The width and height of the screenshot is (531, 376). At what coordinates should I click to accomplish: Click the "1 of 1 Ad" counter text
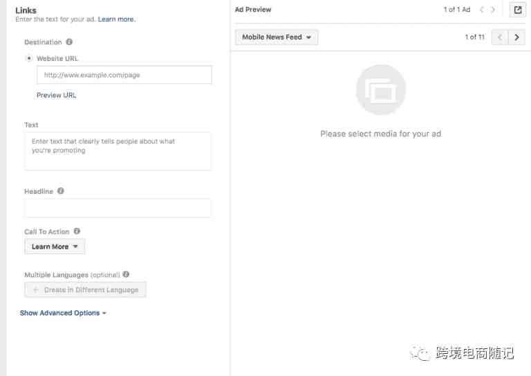point(457,10)
